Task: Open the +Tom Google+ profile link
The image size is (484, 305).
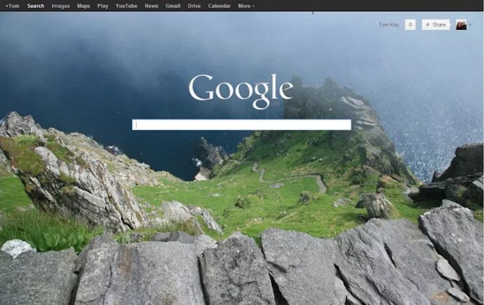Action: pyautogui.click(x=12, y=6)
